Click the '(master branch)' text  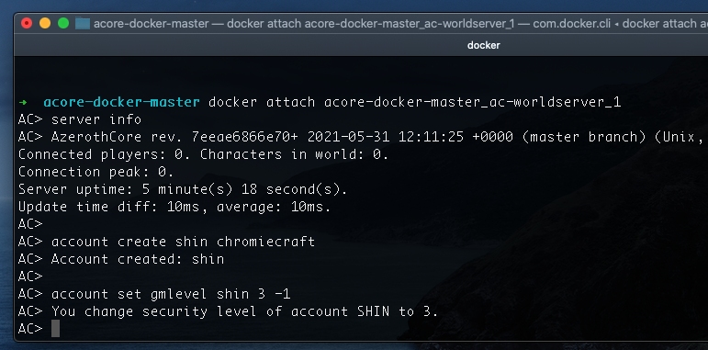(x=584, y=137)
